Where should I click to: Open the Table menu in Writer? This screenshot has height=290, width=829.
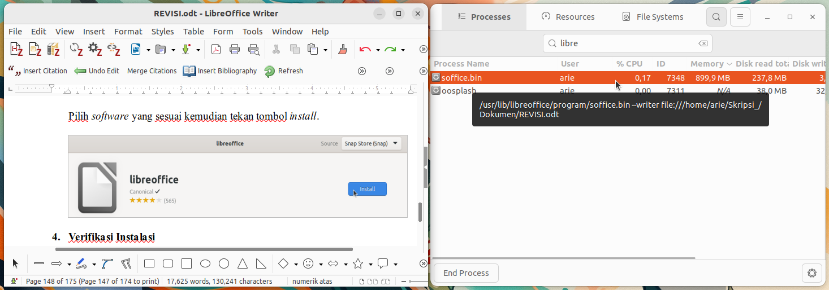point(193,32)
